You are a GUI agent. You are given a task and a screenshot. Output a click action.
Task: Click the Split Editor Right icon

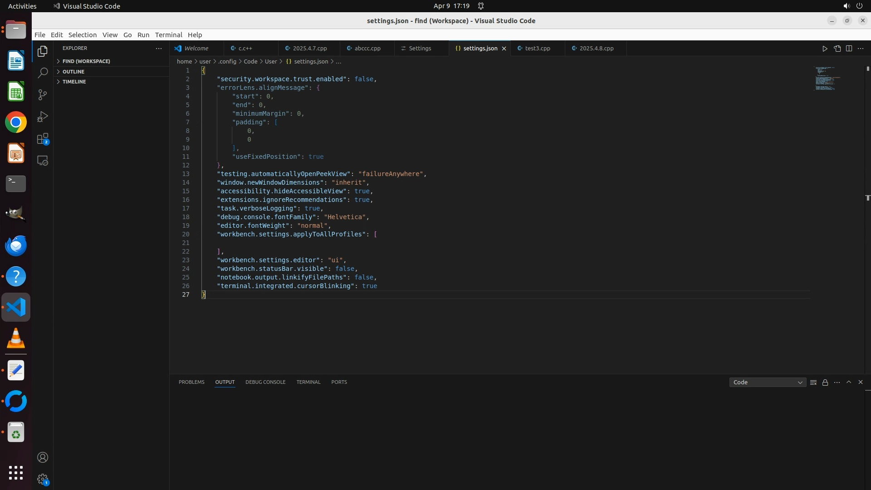[x=849, y=49]
